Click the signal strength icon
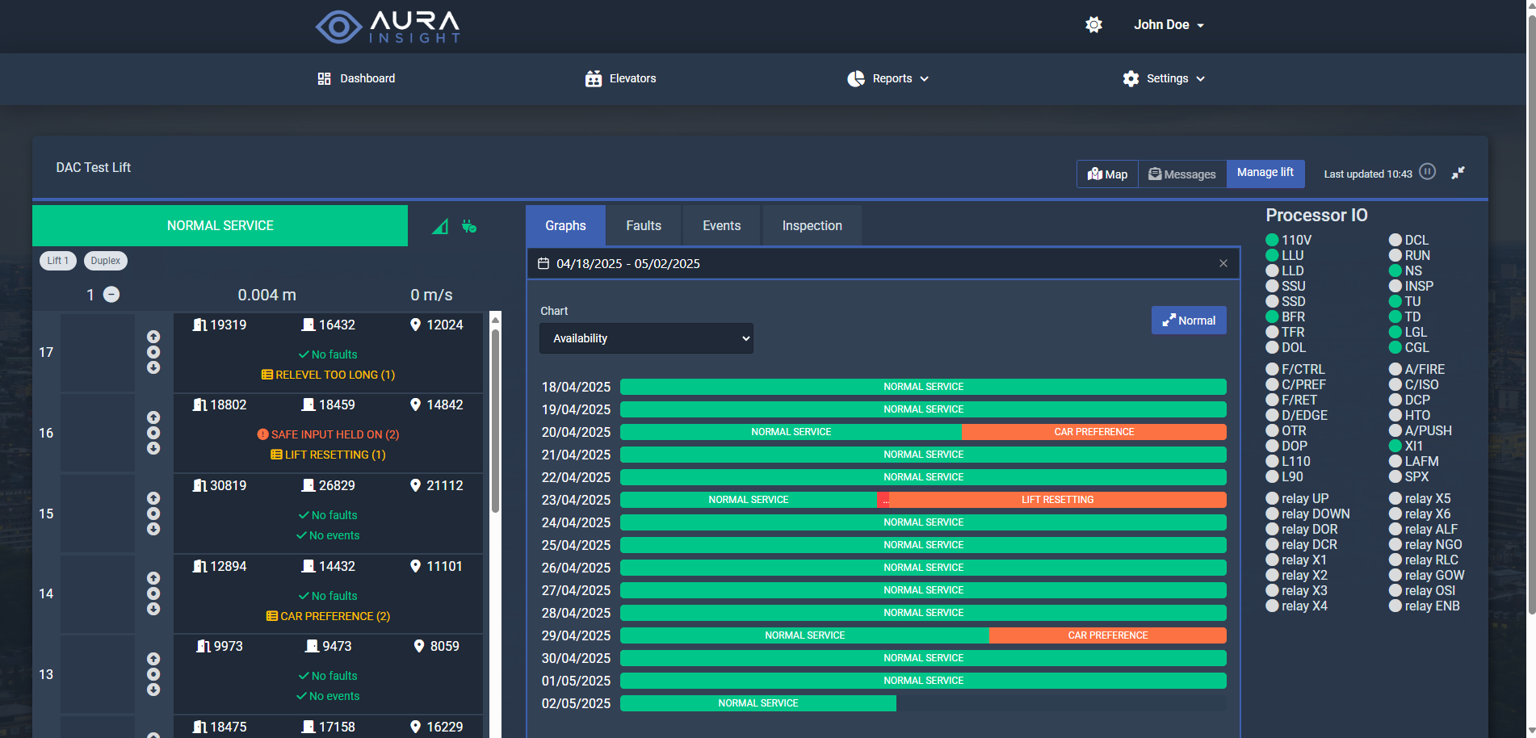 pos(440,226)
